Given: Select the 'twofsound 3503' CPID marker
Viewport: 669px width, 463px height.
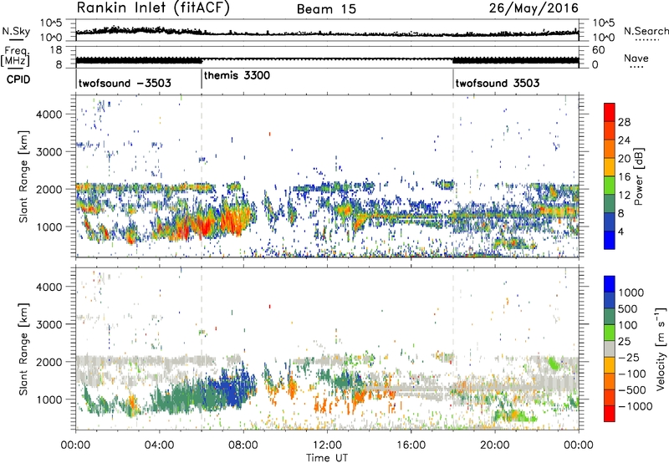Looking at the screenshot, I should pyautogui.click(x=497, y=83).
